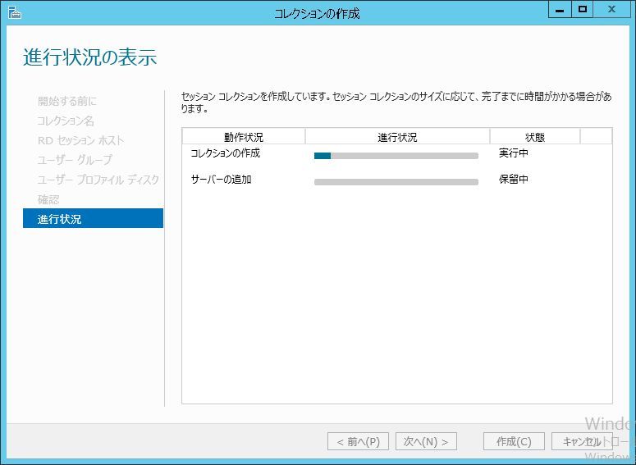Click the session collection description text
This screenshot has width=636, height=465.
[396, 103]
